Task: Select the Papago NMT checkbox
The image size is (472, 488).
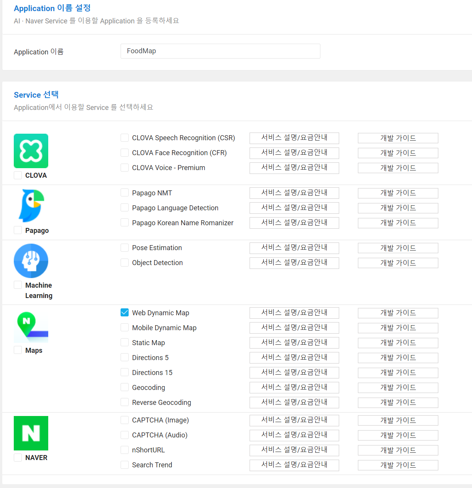Action: click(x=124, y=193)
